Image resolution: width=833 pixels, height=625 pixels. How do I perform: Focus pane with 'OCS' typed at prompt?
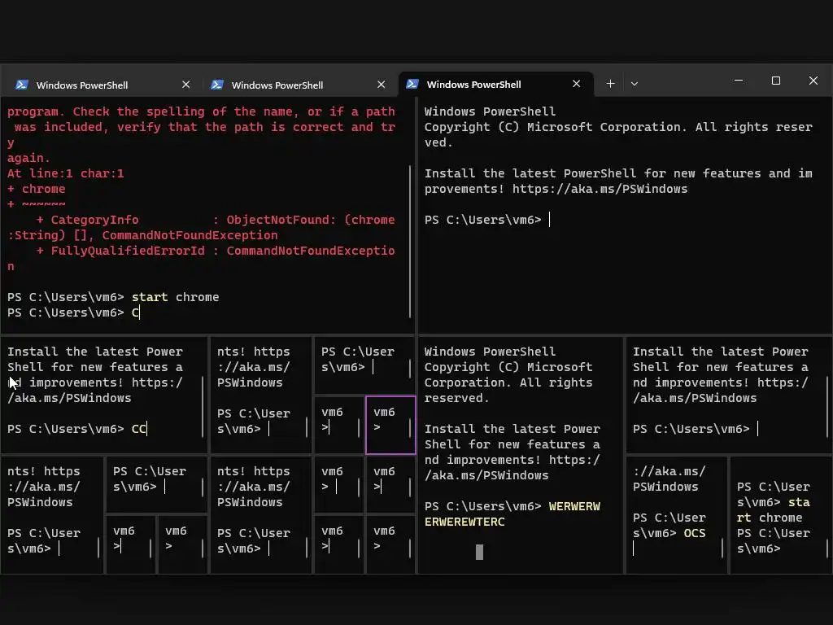tap(676, 514)
